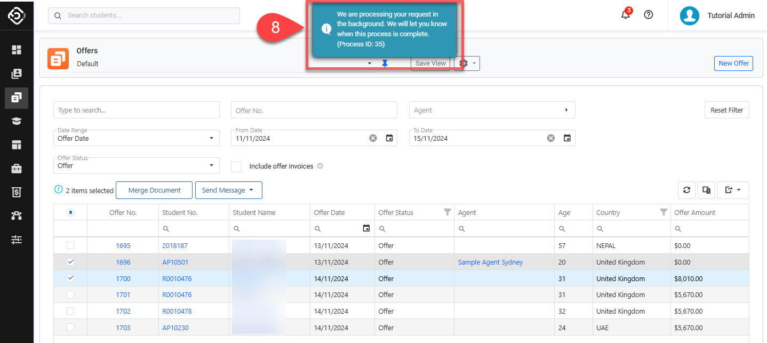Open the dashboard icon in sidebar

tap(17, 50)
